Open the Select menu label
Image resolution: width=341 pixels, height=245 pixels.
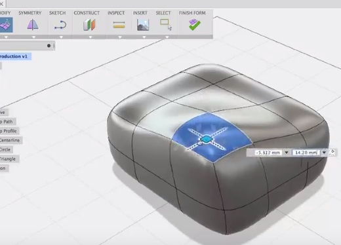coord(163,13)
